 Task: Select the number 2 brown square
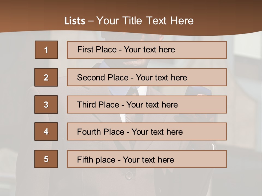46,77
